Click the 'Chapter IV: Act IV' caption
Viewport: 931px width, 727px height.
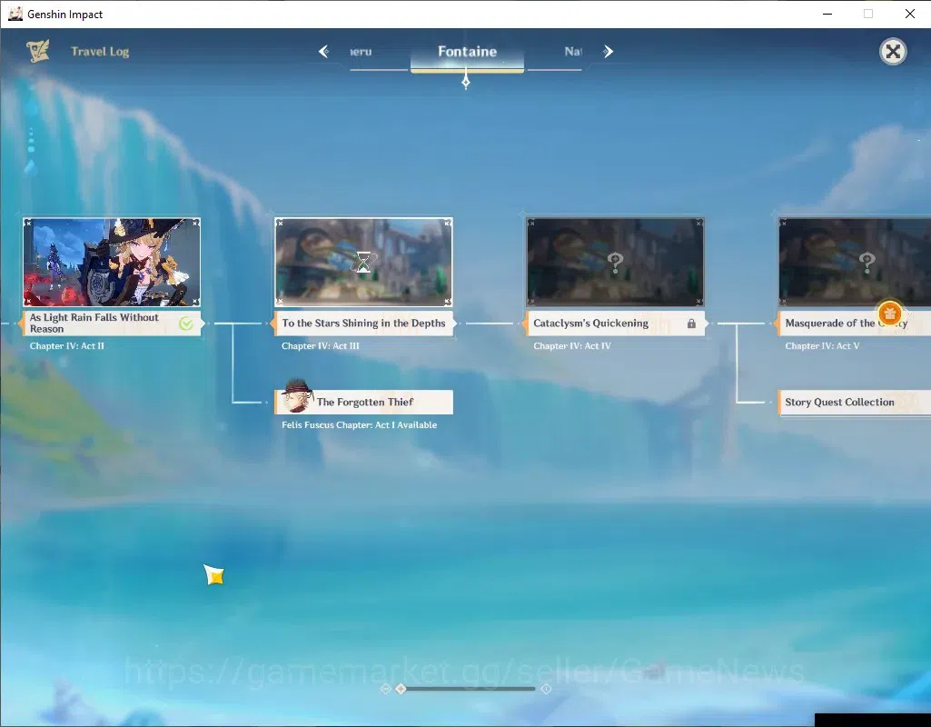[572, 345]
